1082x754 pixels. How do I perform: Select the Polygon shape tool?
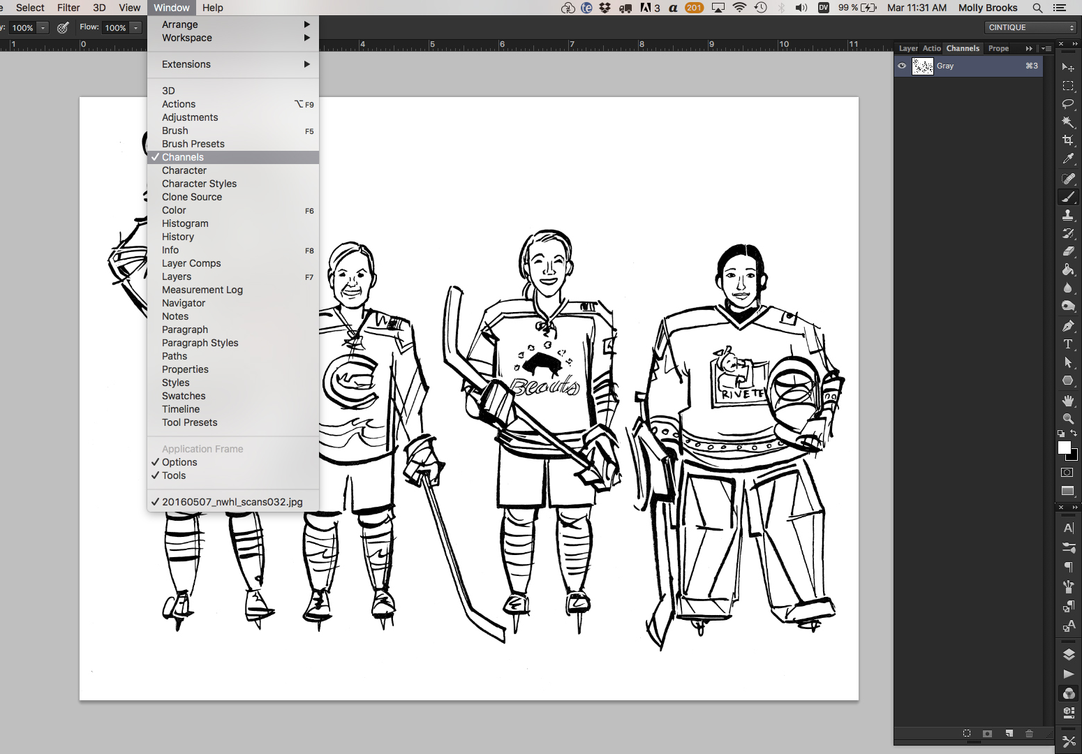tap(1068, 380)
